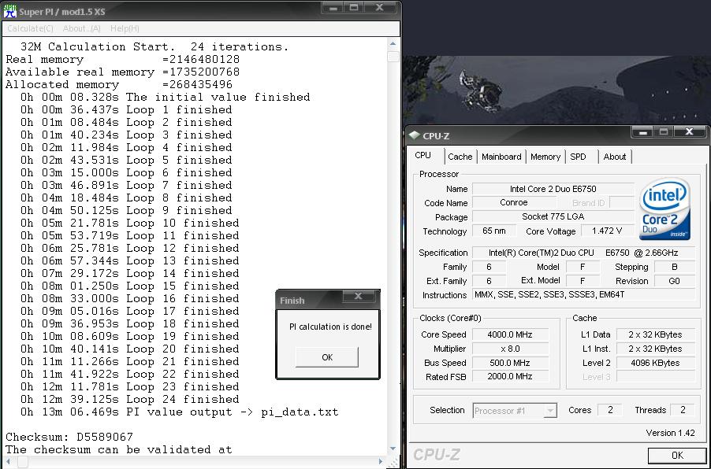Click the Core Voltage value '1.472 V'
Screen dimensions: 711x469
[607, 231]
